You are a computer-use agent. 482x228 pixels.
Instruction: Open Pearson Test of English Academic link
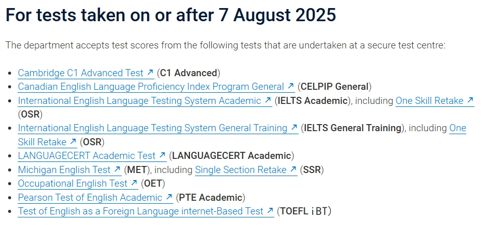(90, 197)
